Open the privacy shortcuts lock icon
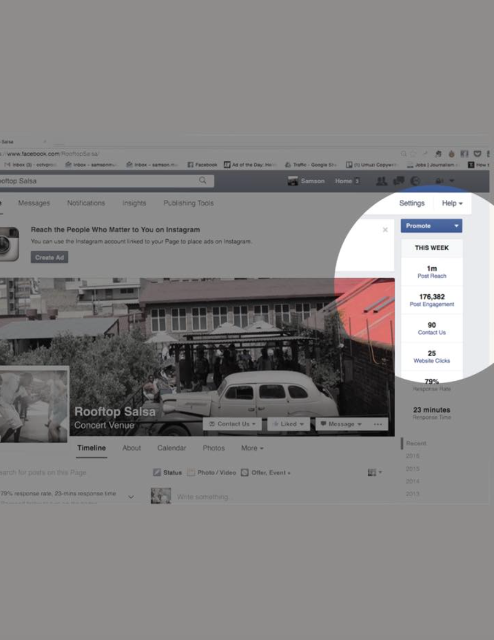Image resolution: width=494 pixels, height=640 pixels. click(439, 181)
